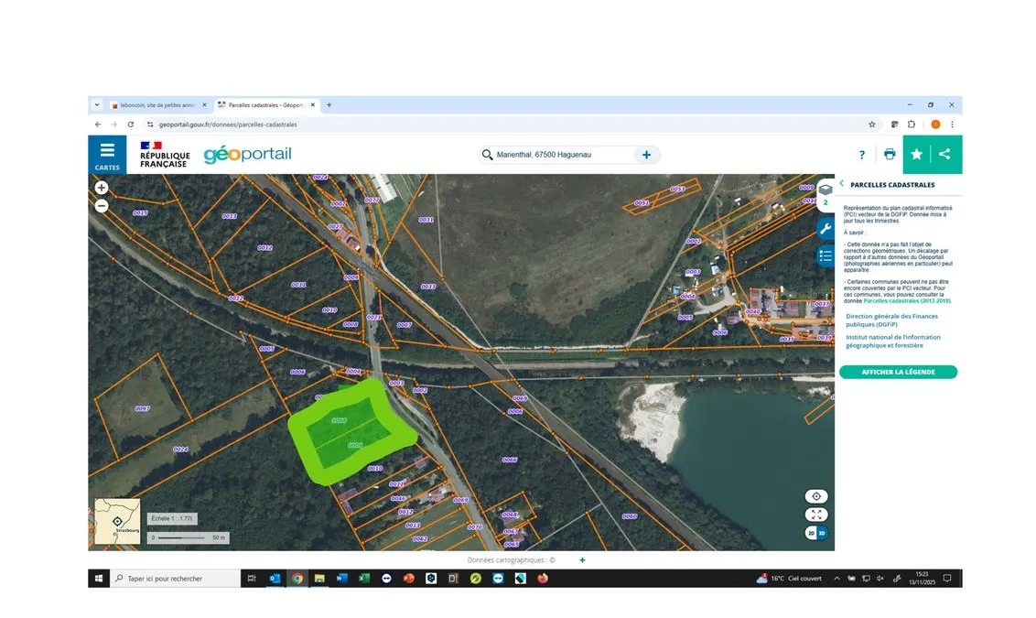This screenshot has height=618, width=1036.
Task: Show hidden system tray icons
Action: pyautogui.click(x=836, y=579)
